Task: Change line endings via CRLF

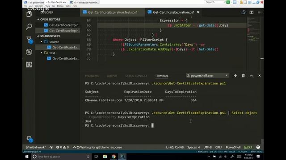Action: [x=219, y=147]
